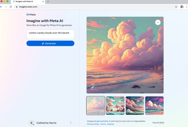Open Chrome's three-dot menu

pyautogui.click(x=186, y=7)
